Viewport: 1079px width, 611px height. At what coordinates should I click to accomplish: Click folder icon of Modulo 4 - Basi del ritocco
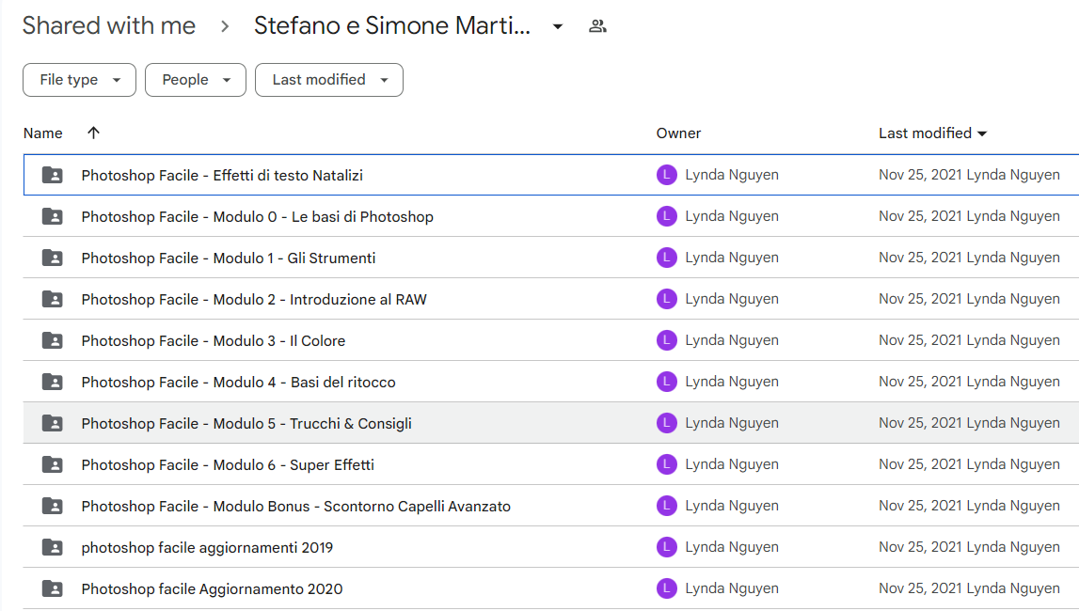(53, 382)
